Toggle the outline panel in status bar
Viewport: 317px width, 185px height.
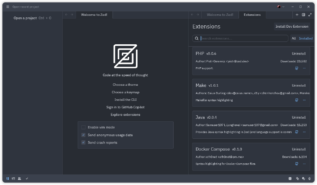13,179
